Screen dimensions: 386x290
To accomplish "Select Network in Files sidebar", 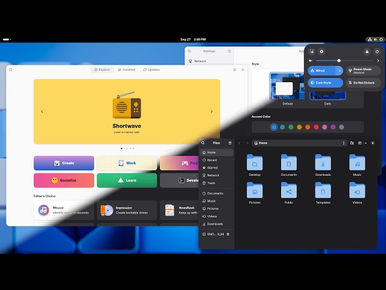I will pos(217,175).
